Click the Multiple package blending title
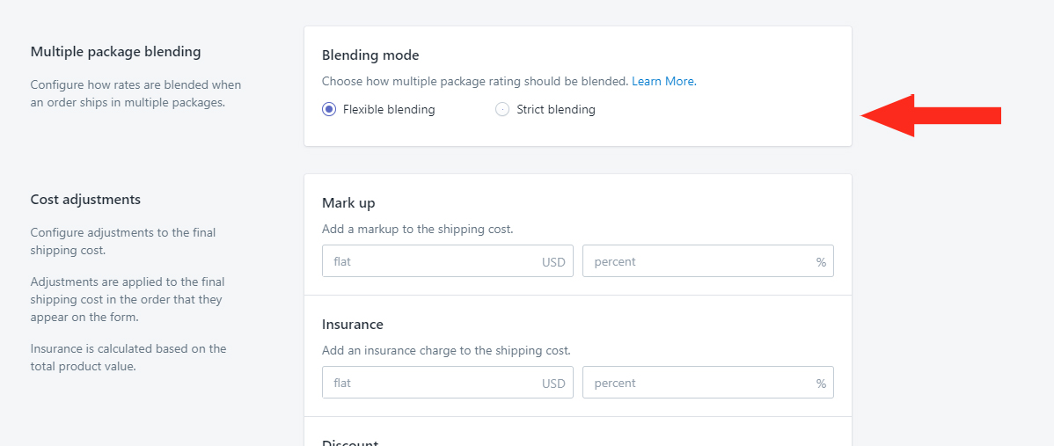Screen dimensions: 1054x446 (x=115, y=52)
